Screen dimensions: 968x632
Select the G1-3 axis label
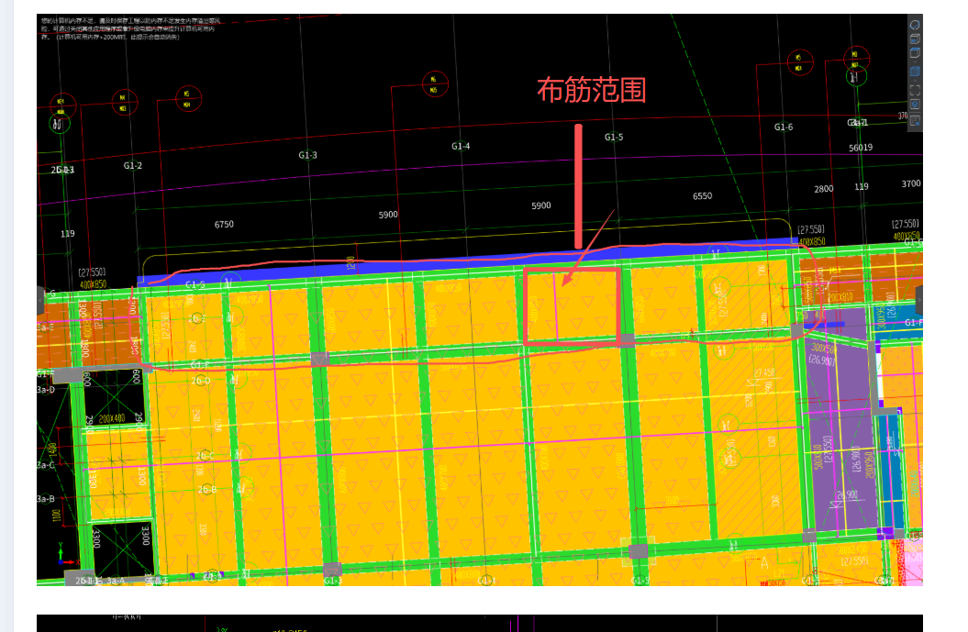click(307, 155)
